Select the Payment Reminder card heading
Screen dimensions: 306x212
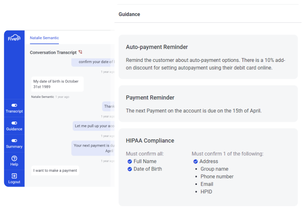(150, 98)
